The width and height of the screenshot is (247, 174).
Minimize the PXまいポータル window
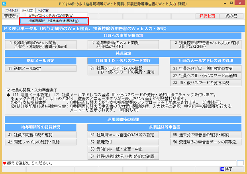coord(225,3)
